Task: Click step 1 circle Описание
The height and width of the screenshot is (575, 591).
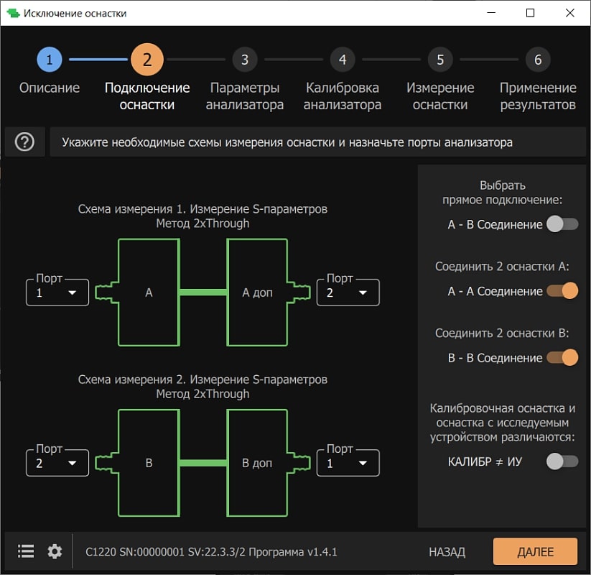Action: (x=50, y=60)
